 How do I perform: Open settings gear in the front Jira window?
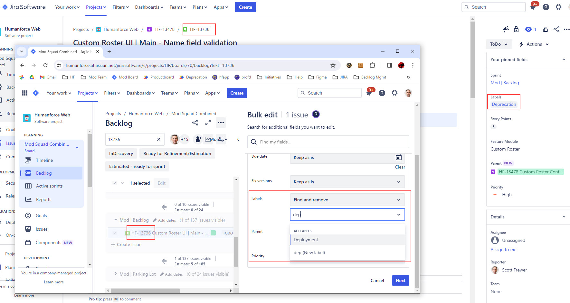click(x=394, y=93)
